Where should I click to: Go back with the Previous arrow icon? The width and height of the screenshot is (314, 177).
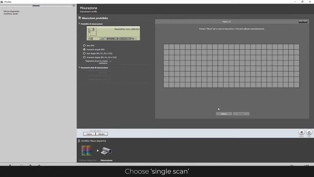pos(301,132)
